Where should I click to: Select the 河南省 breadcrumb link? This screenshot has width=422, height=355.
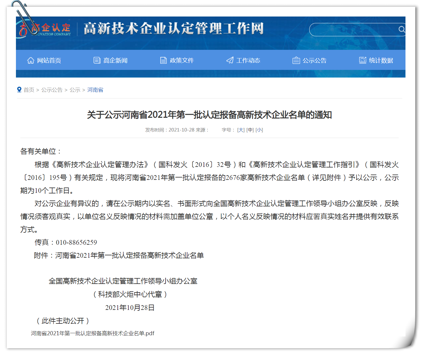[95, 90]
